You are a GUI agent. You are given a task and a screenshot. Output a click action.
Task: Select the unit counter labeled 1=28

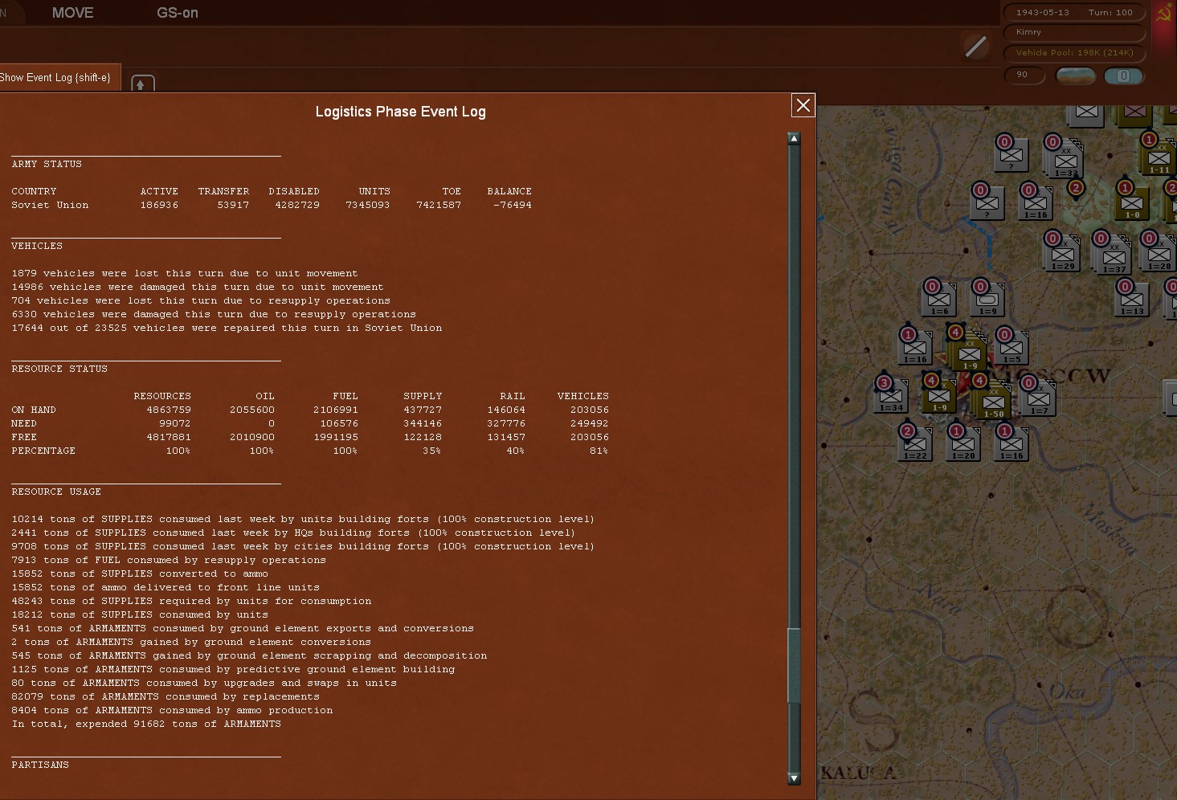[x=1159, y=253]
